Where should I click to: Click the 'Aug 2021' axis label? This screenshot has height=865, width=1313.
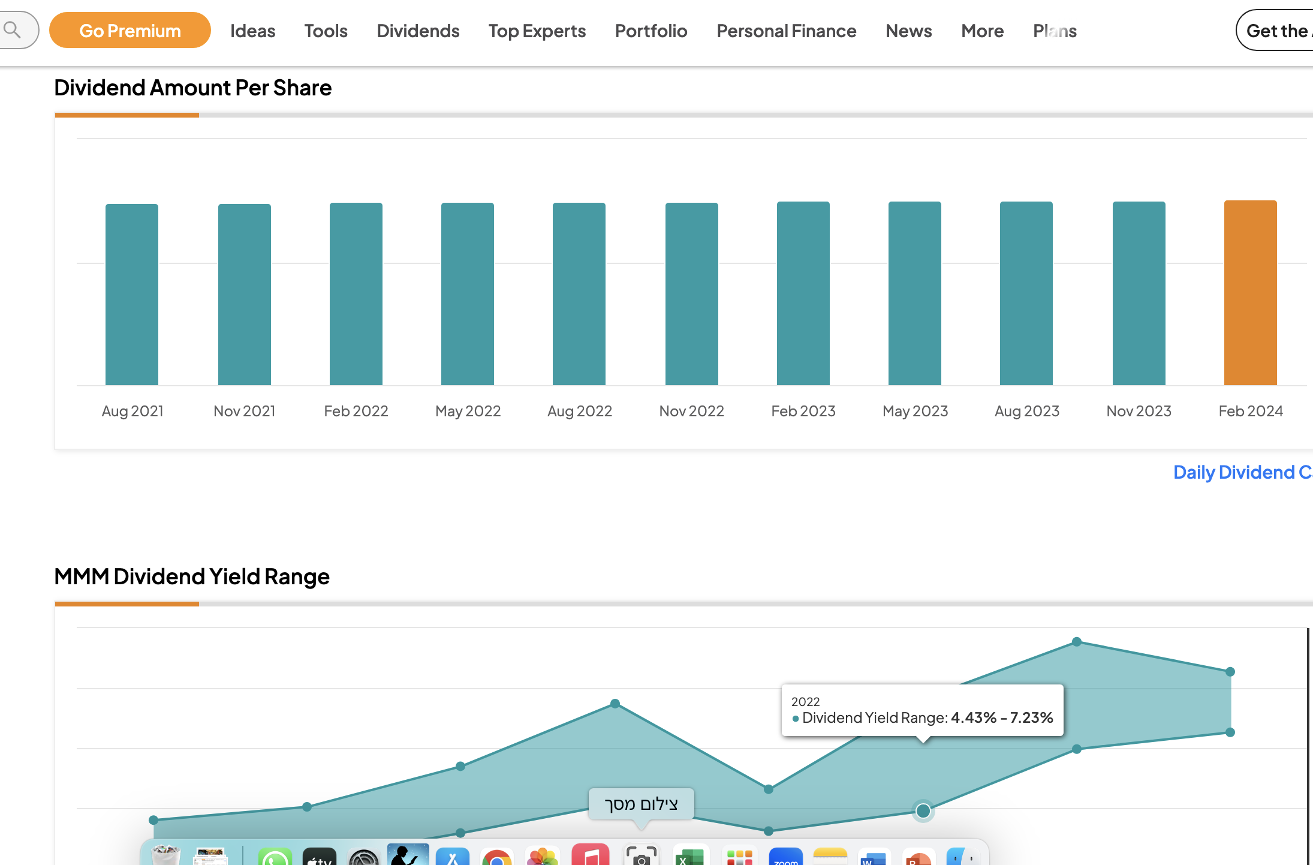point(132,411)
